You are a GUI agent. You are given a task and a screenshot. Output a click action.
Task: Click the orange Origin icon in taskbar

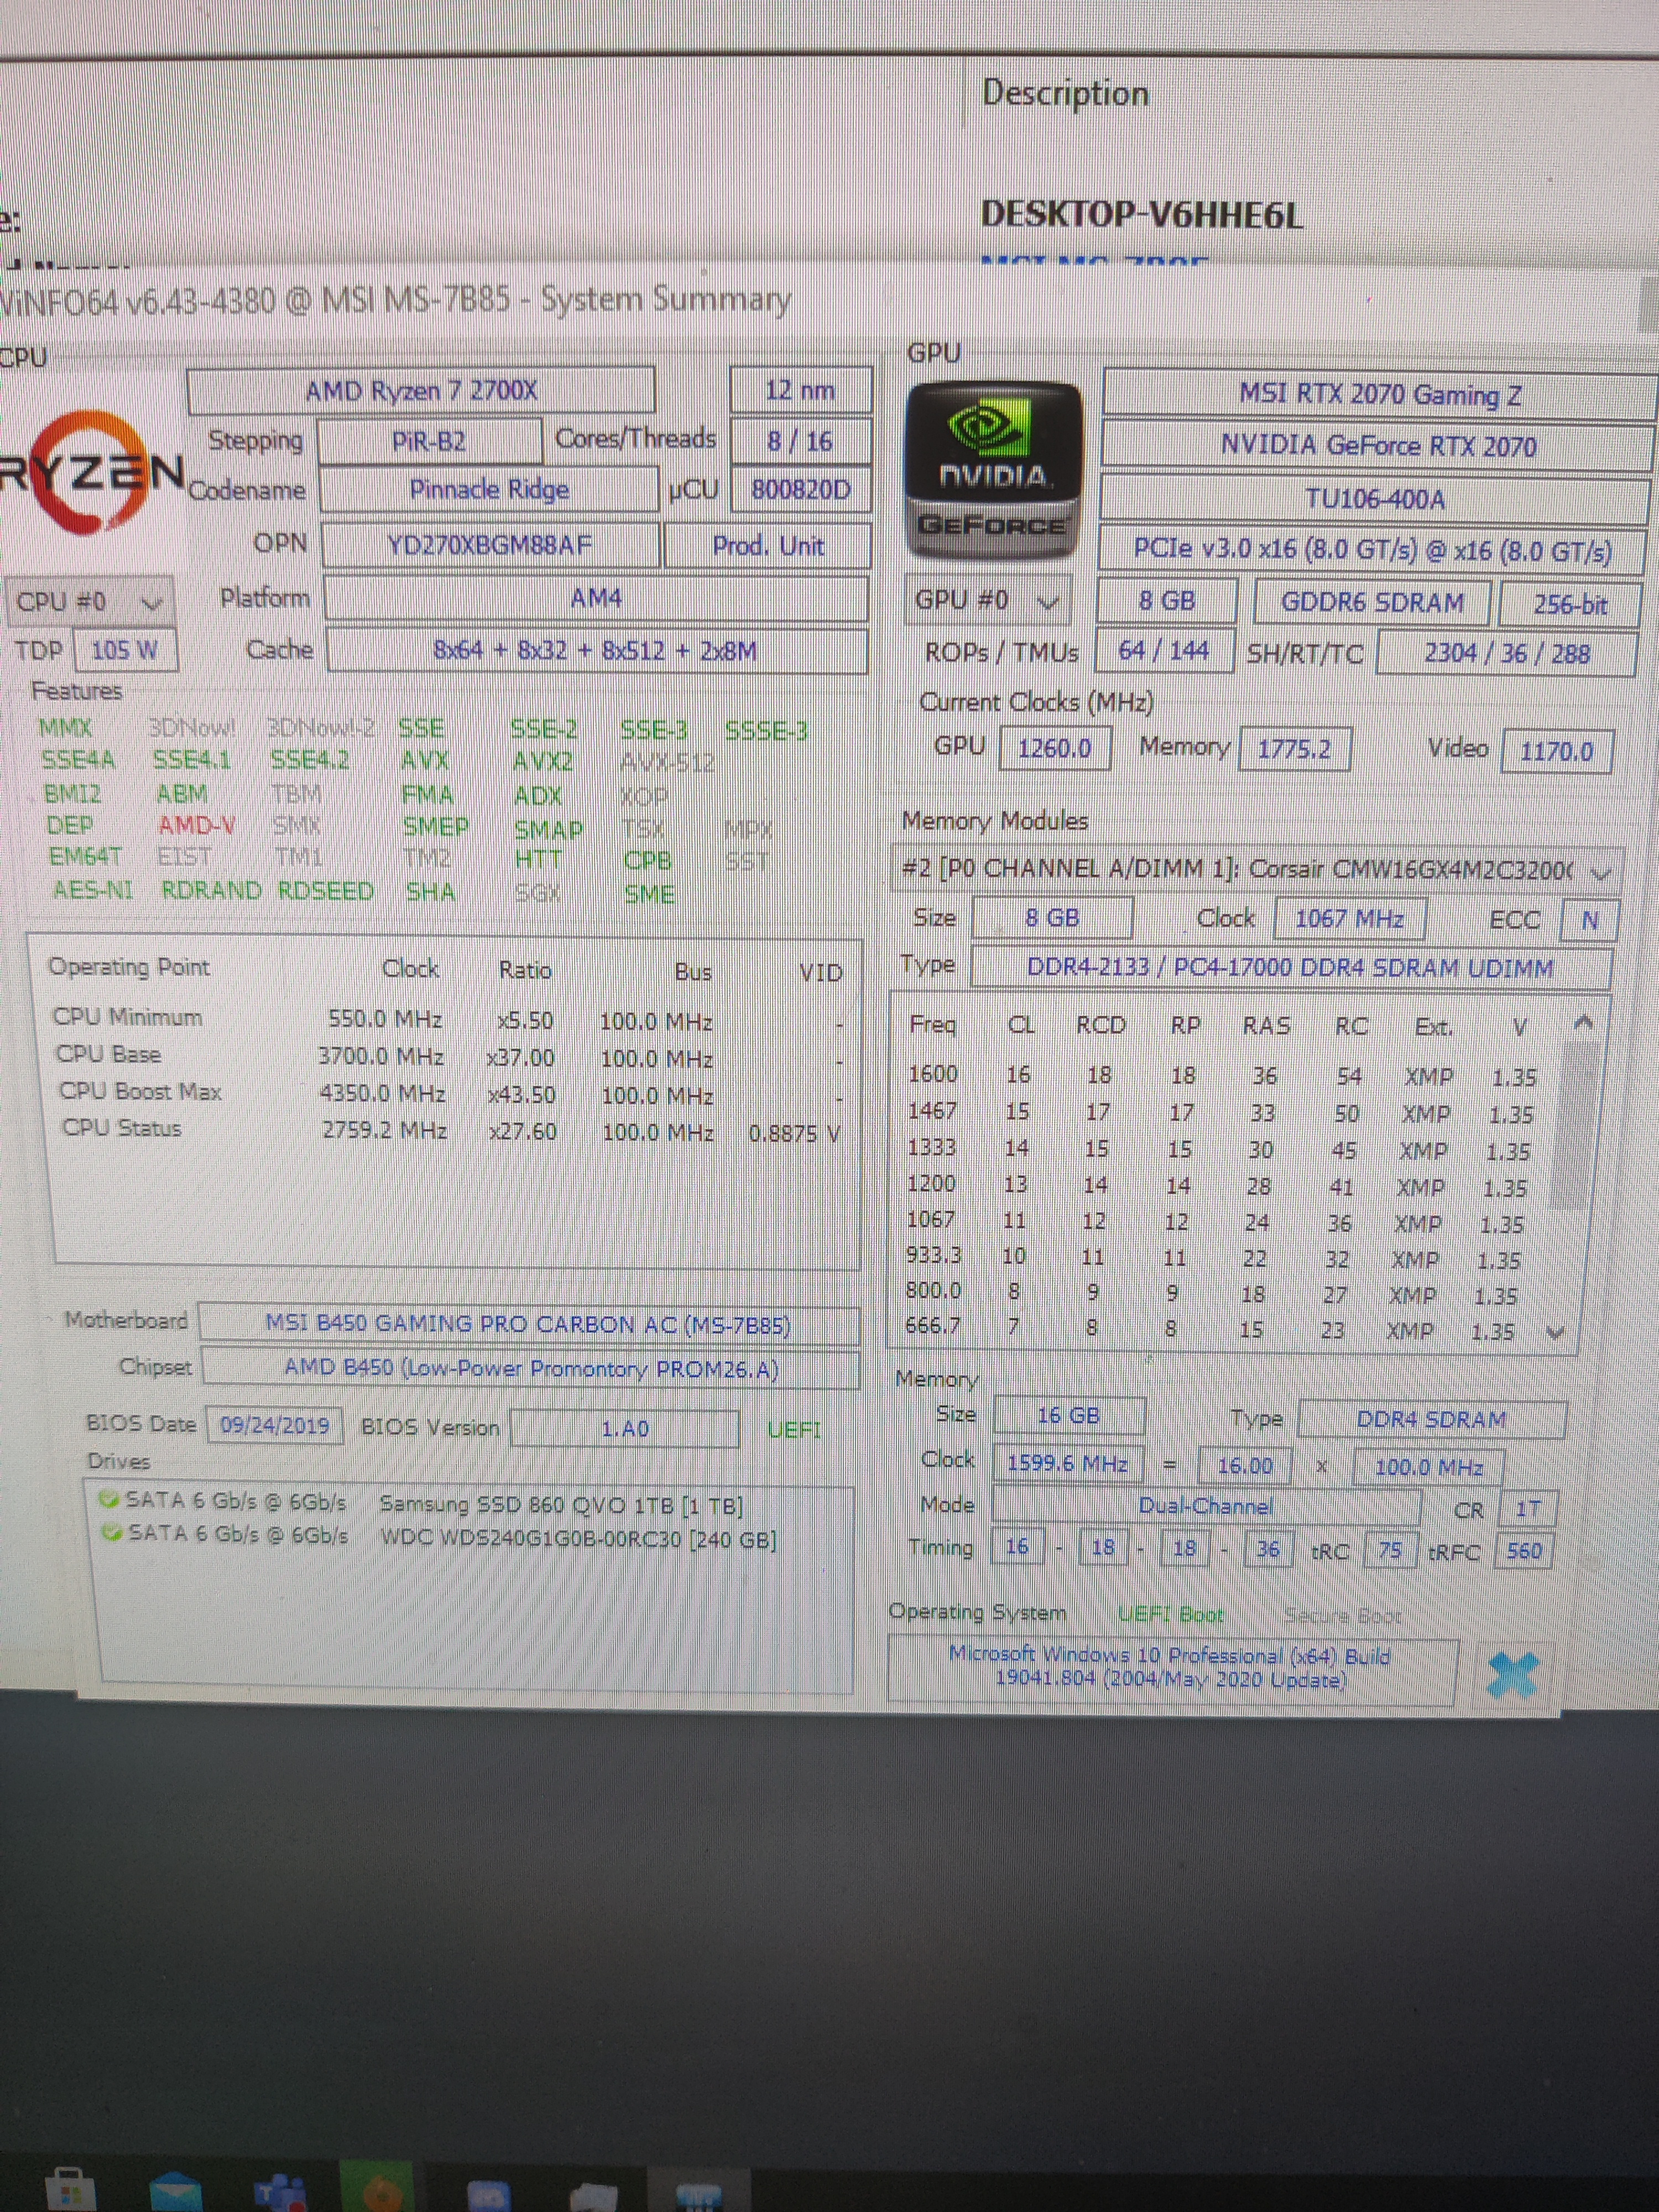381,2194
